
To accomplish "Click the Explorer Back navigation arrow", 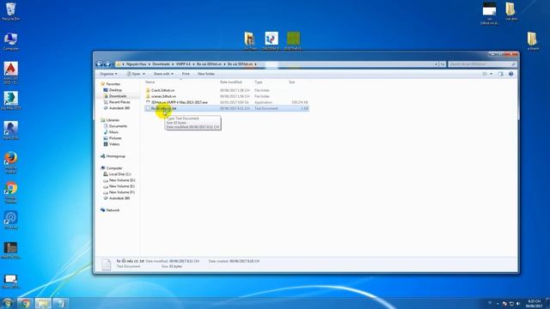I will point(100,64).
